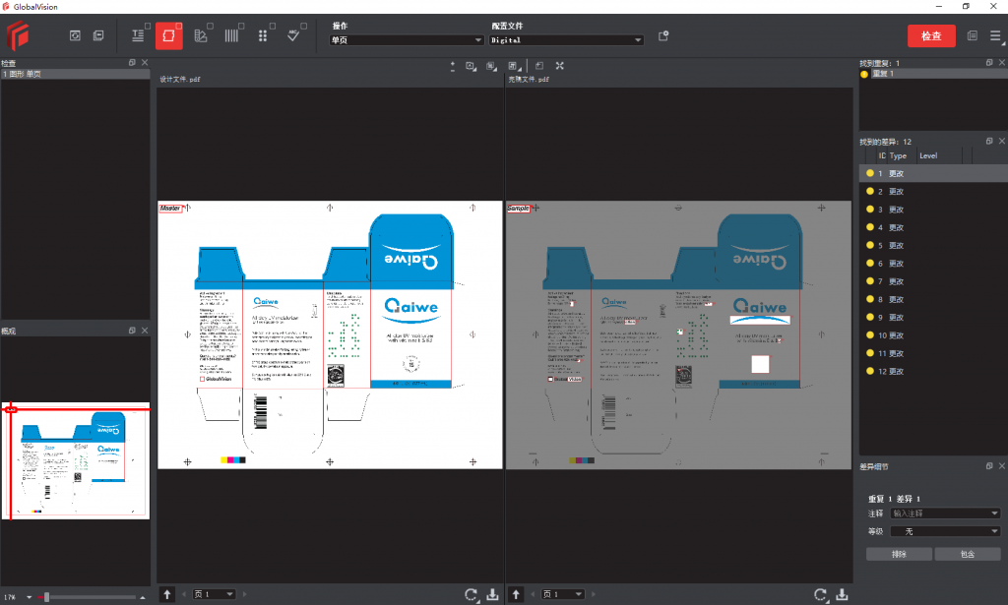
Task: Click the upload arrow under the Sample viewer
Action: [516, 595]
